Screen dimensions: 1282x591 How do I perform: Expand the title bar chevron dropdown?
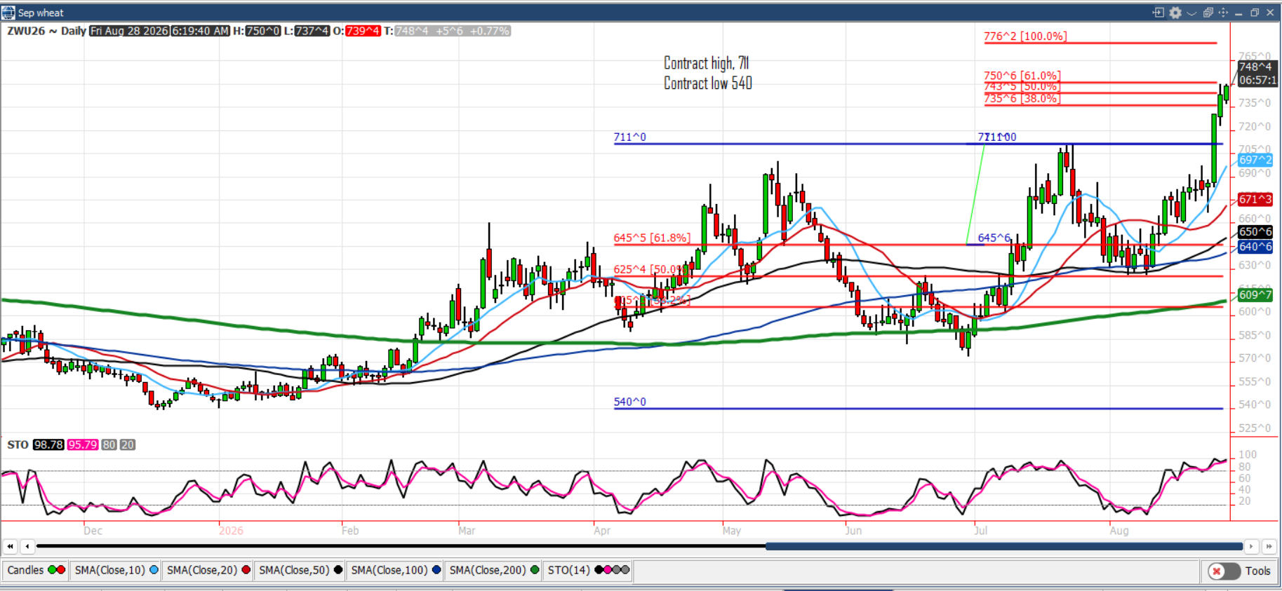coord(1191,13)
